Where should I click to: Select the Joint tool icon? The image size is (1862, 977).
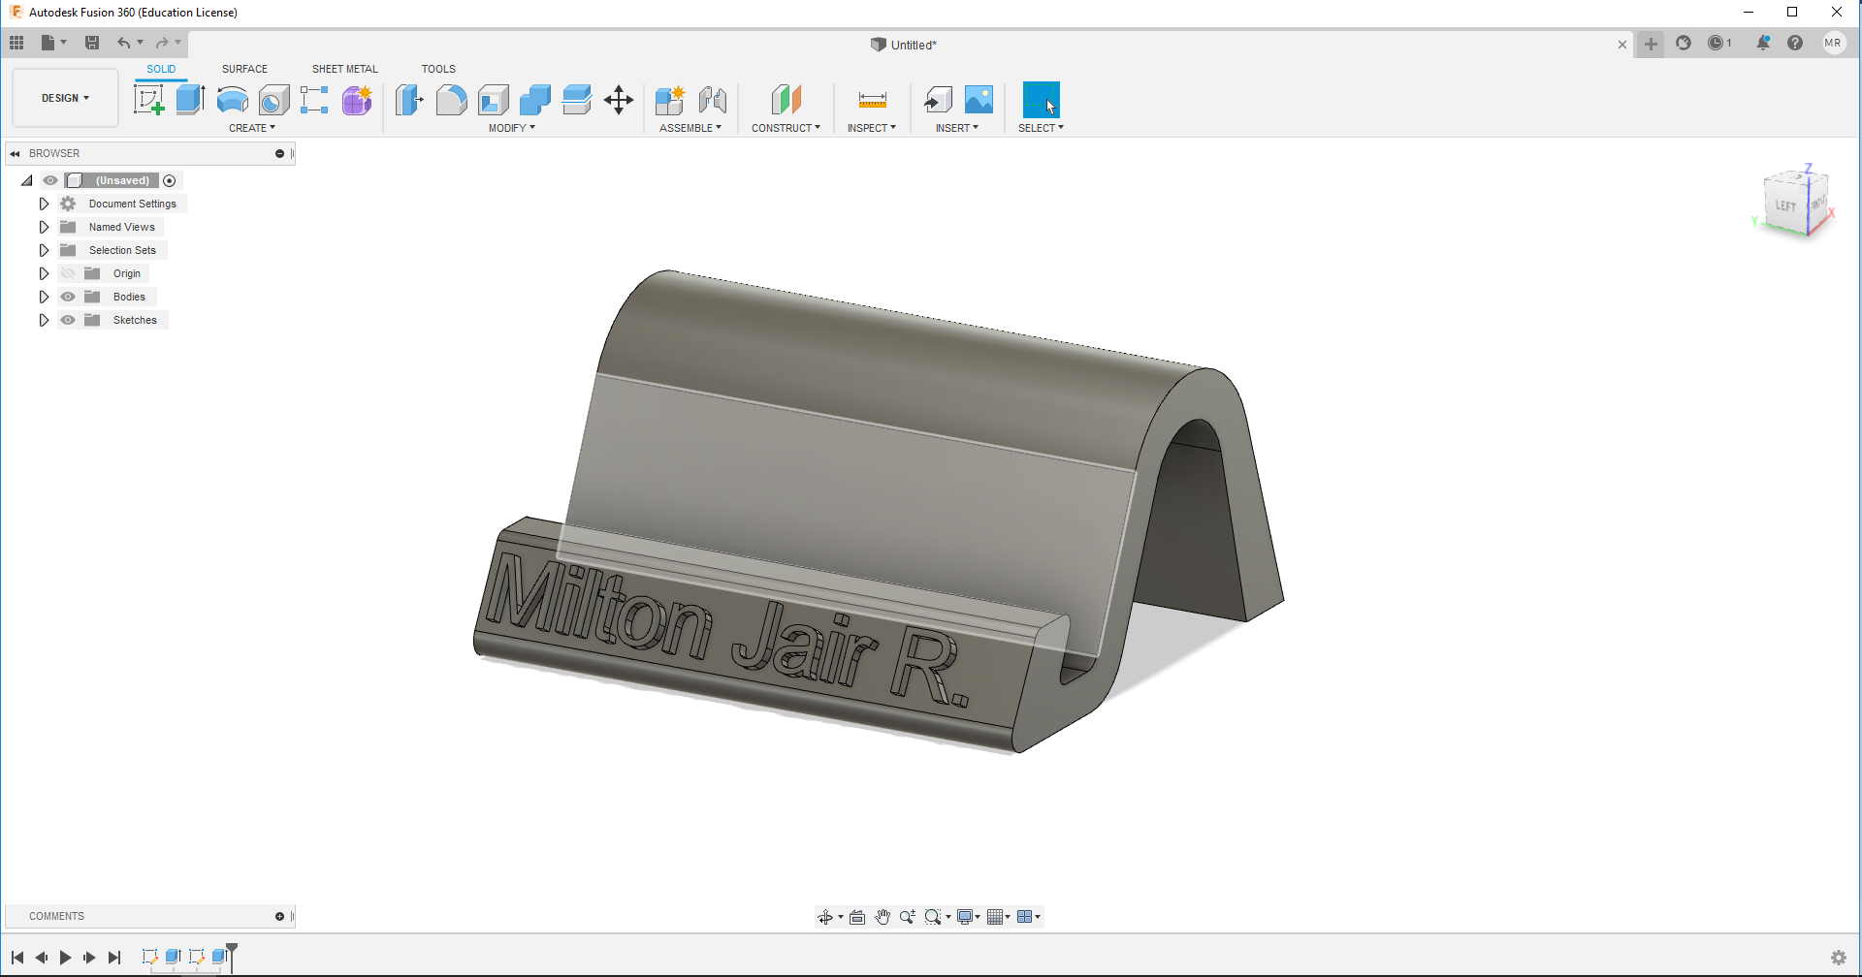click(x=713, y=100)
